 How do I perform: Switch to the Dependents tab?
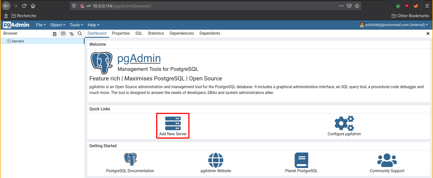(210, 33)
